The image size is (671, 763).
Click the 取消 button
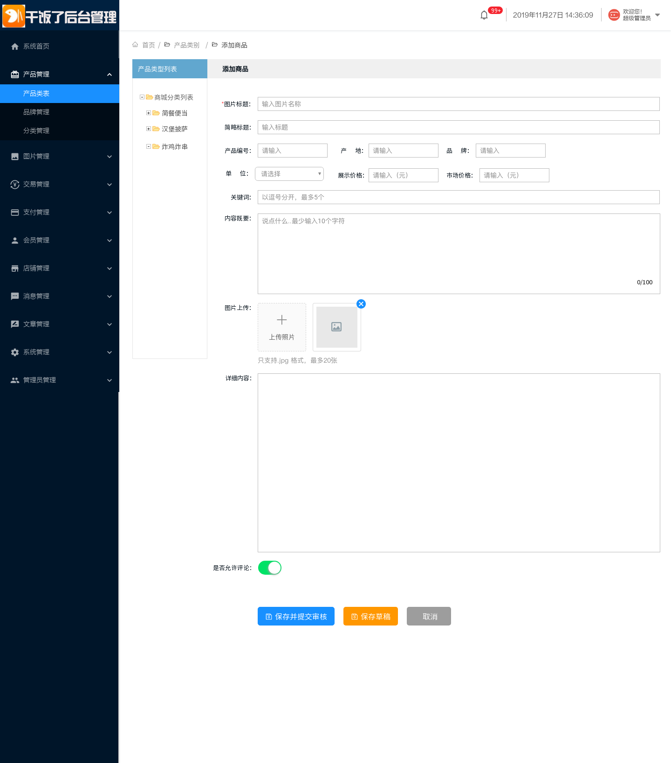[x=429, y=616]
